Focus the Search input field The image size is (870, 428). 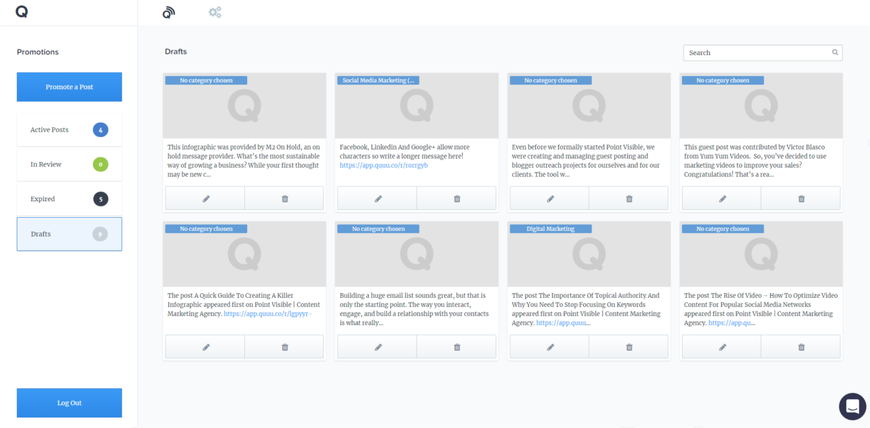click(763, 53)
